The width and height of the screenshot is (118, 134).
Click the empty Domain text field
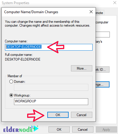click(51, 87)
